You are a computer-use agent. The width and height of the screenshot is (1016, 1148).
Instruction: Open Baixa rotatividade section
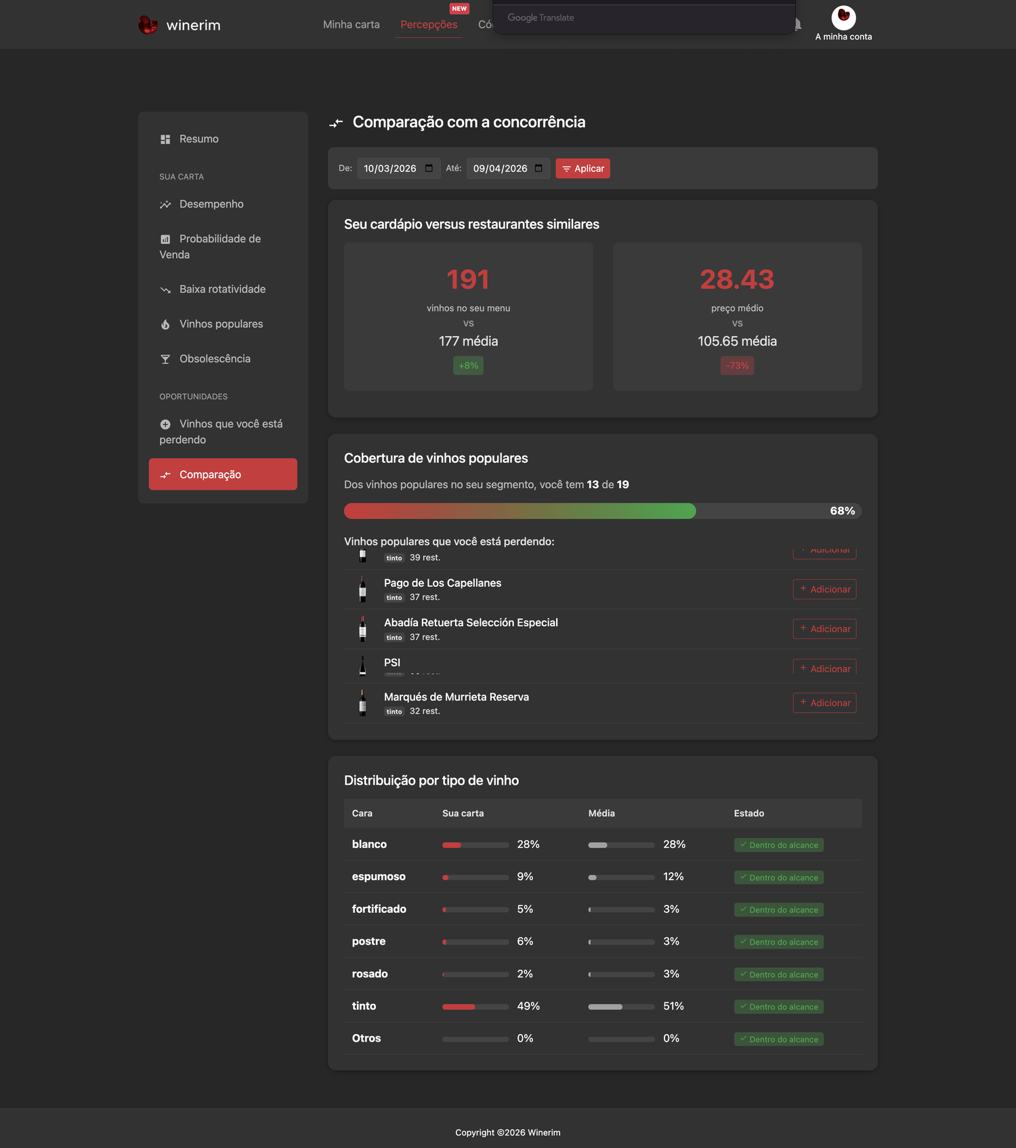223,289
